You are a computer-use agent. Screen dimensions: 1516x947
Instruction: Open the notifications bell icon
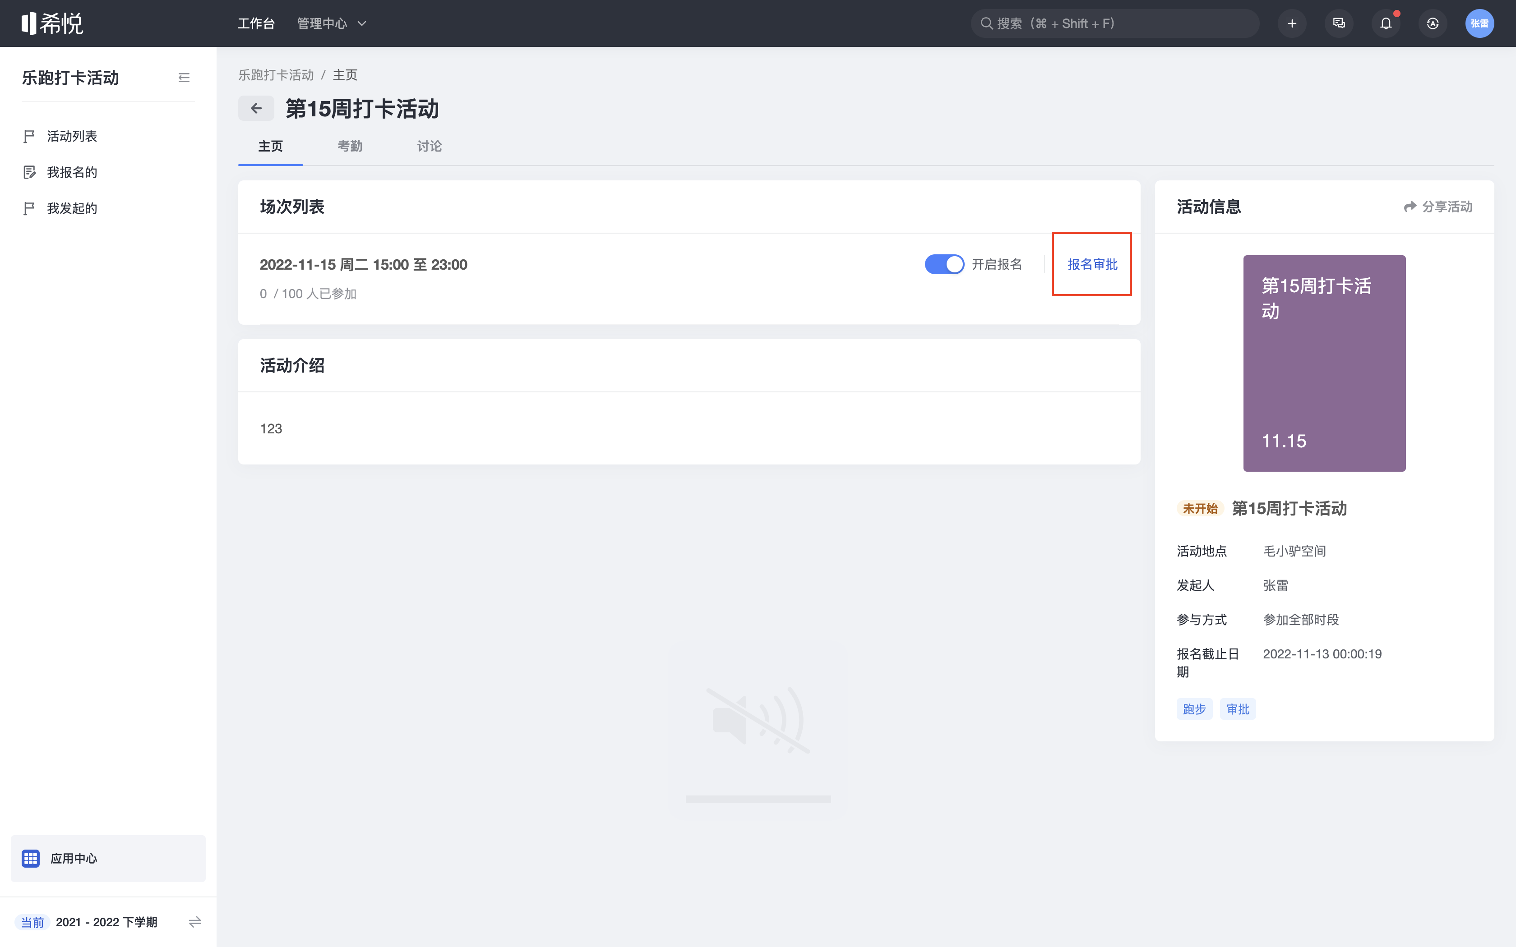pos(1386,23)
